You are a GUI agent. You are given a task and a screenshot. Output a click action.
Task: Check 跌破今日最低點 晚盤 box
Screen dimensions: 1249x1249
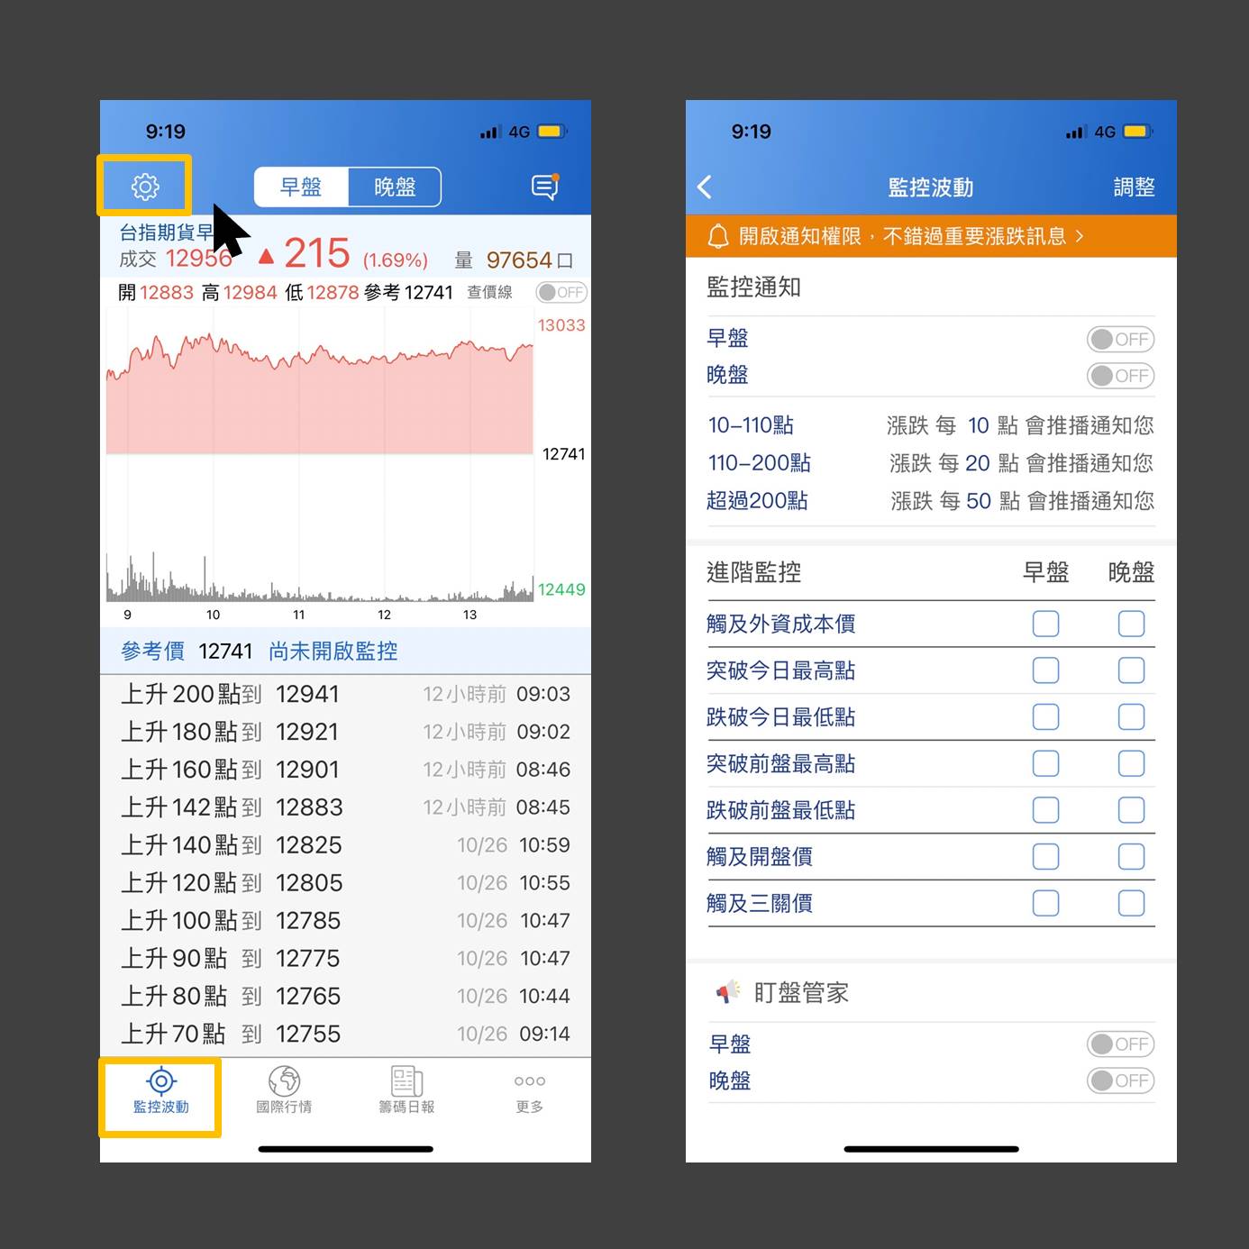(x=1131, y=717)
